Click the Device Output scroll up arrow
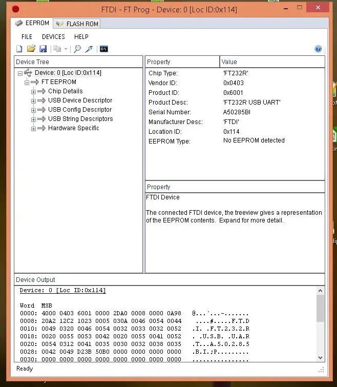This screenshot has width=337, height=387. click(320, 291)
